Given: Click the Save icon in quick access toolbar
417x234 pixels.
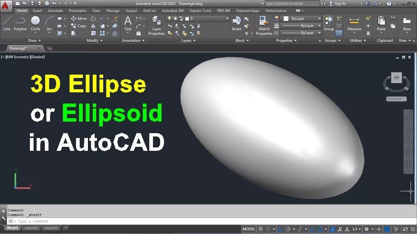Looking at the screenshot, I should click(x=32, y=3).
